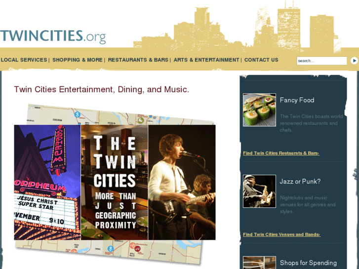Follow Find Twin Cities Restaurnts & Bars link
The height and width of the screenshot is (269, 359).
coord(281,153)
